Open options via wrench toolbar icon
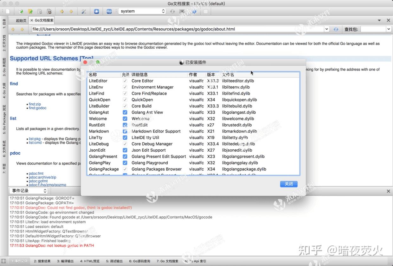The width and height of the screenshot is (393, 266). pyautogui.click(x=84, y=11)
